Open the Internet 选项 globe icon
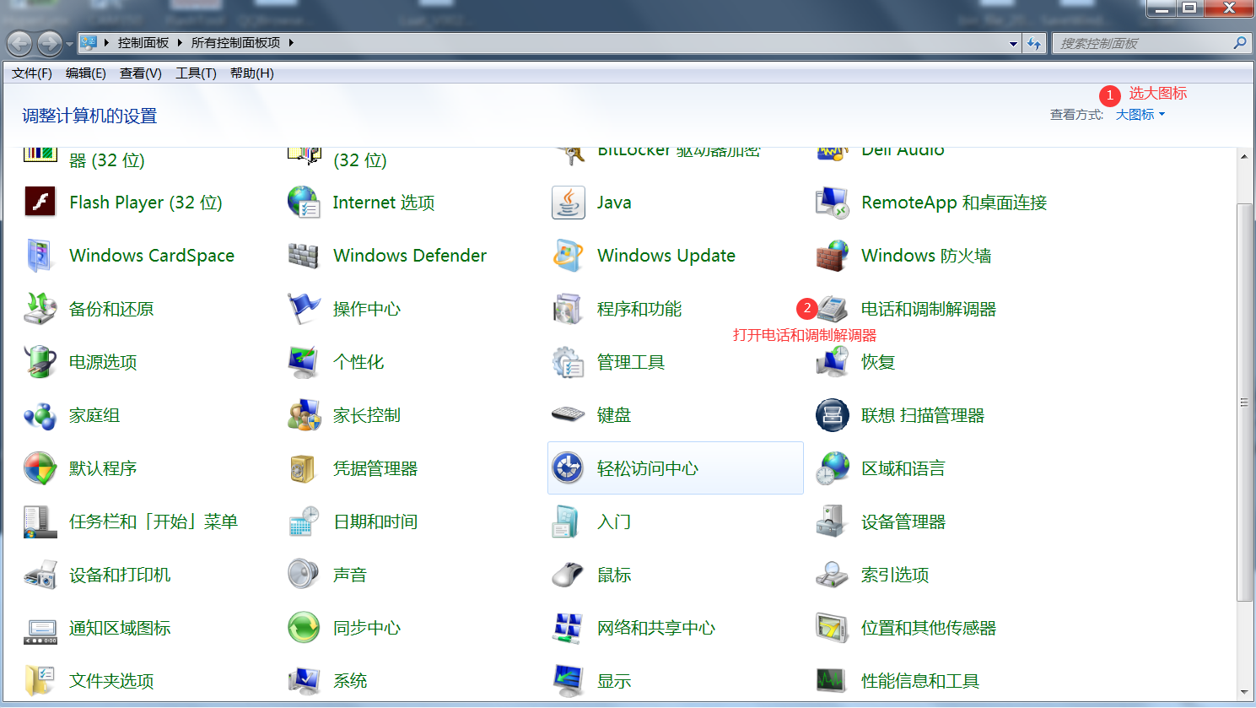The image size is (1256, 708). [x=304, y=203]
